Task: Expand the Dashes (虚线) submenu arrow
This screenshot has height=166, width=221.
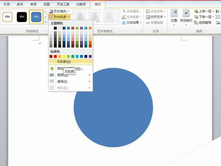Action: [x=90, y=81]
